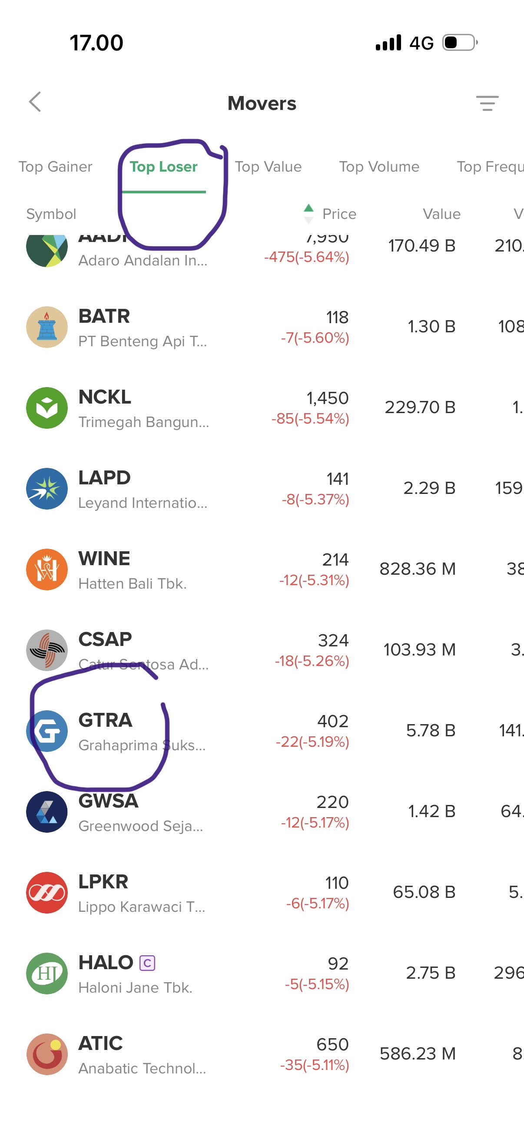Sort by the Symbol column header

[51, 214]
